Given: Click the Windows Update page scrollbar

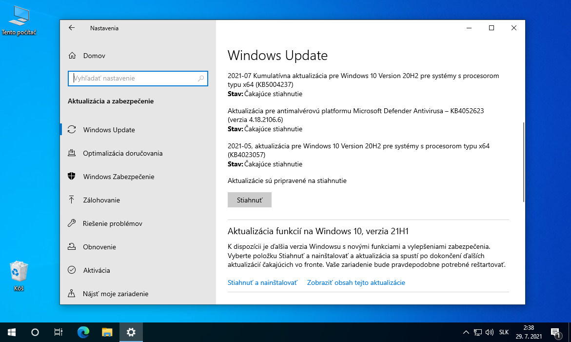Looking at the screenshot, I should pos(523,161).
